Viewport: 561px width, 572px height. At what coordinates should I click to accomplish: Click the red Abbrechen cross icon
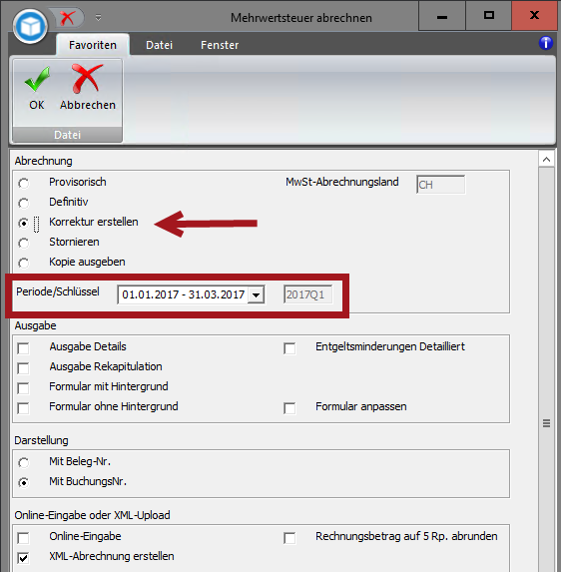87,79
